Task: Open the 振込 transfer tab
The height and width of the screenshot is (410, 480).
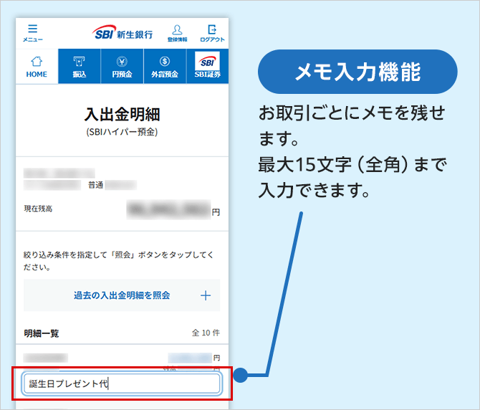Action: (80, 66)
